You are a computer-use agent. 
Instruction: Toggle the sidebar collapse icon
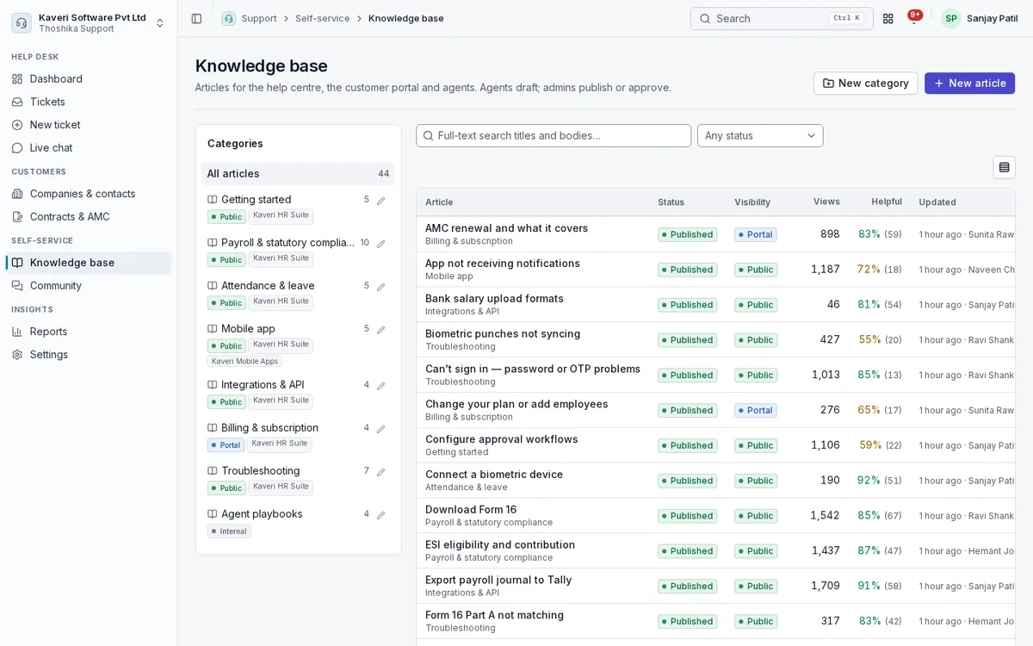(x=196, y=18)
